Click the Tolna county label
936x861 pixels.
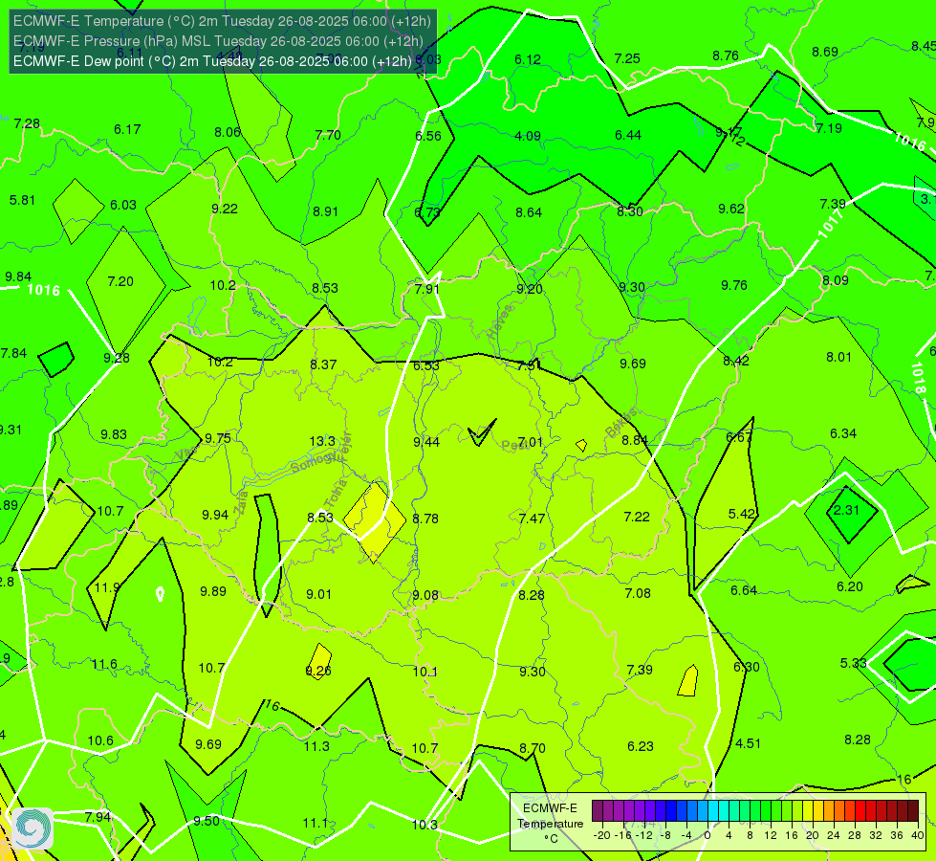[336, 494]
